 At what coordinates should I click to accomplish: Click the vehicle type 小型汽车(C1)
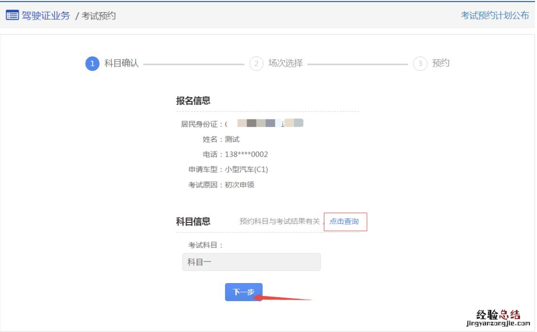point(246,170)
